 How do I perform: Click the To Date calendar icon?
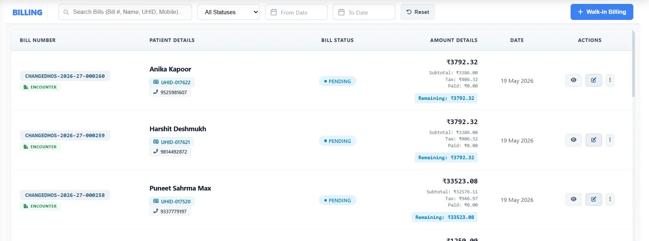pyautogui.click(x=341, y=12)
